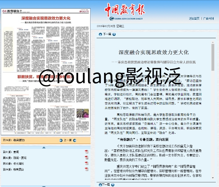Image resolution: width=219 pixels, height=187 pixels.
Task: Click field photo in page thumbnail
Action: (x=83, y=113)
